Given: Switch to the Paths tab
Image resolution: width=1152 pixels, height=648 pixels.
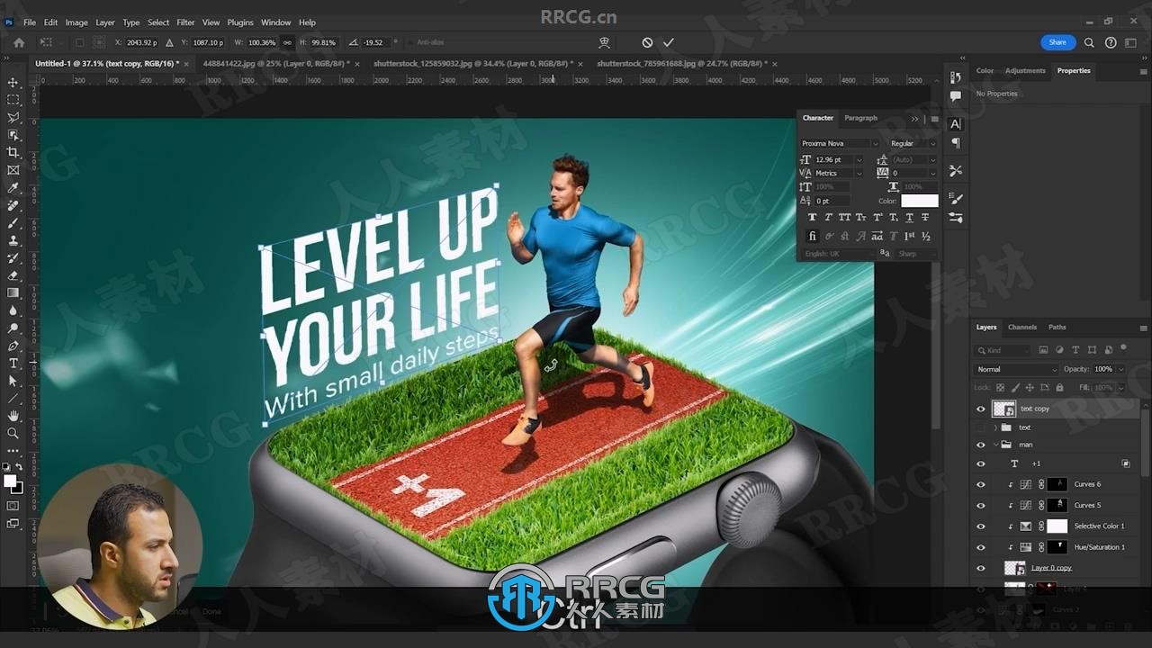Looking at the screenshot, I should pyautogui.click(x=1057, y=328).
